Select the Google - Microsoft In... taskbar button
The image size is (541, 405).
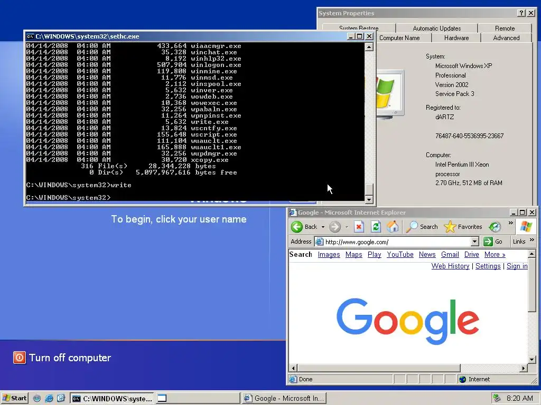pyautogui.click(x=284, y=399)
